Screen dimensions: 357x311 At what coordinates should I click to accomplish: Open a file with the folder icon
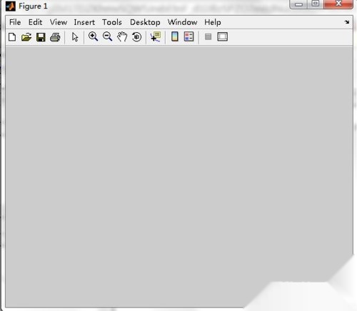[26, 37]
